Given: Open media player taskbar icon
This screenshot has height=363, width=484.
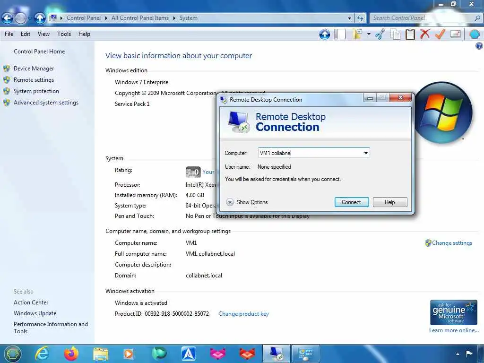Looking at the screenshot, I should click(129, 354).
